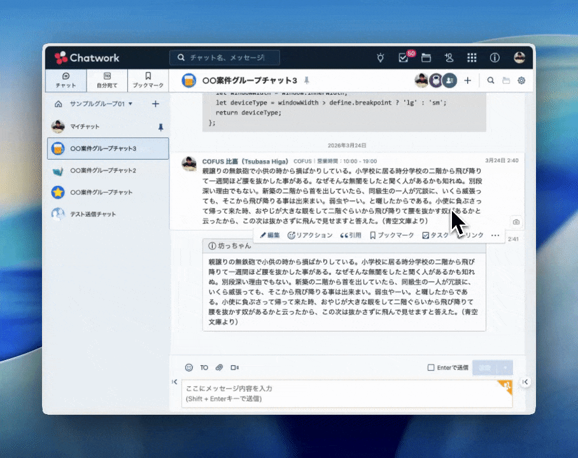Open the apps grid icon

coord(472,58)
